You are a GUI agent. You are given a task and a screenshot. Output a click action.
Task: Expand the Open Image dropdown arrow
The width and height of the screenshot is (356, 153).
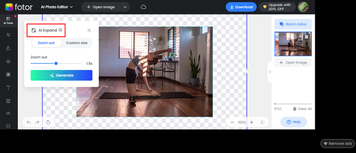pyautogui.click(x=125, y=7)
